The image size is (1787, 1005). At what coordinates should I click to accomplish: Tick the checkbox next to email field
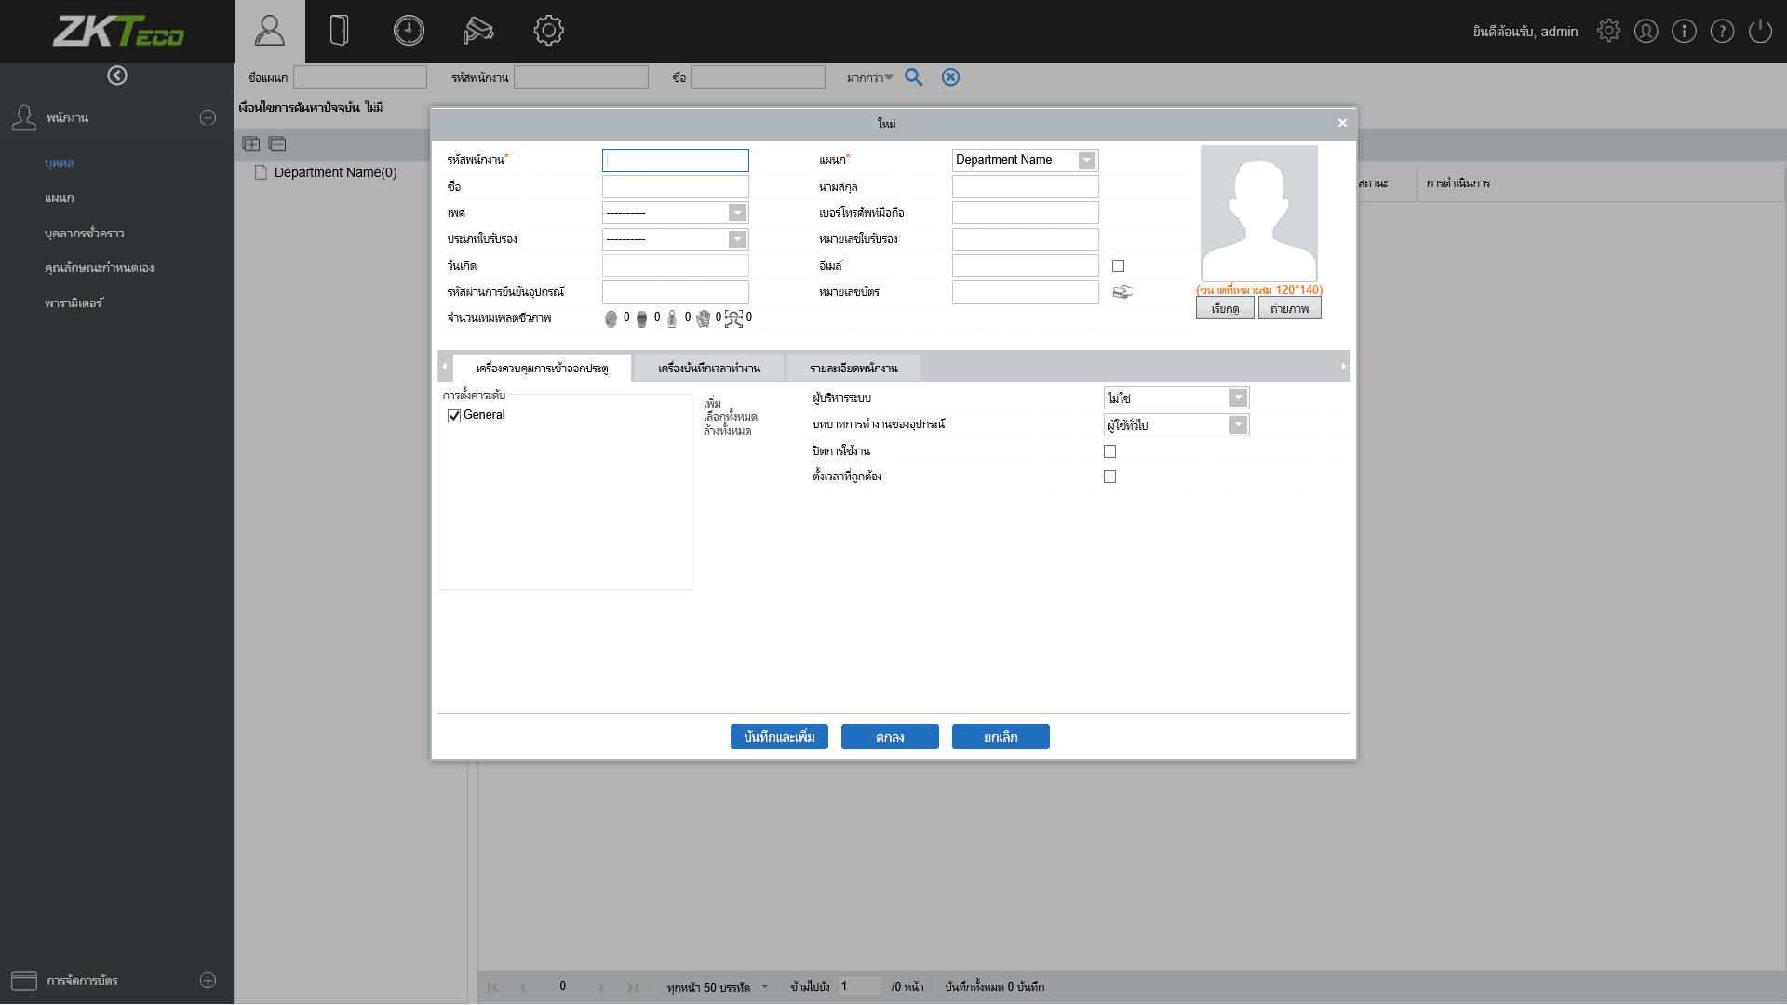1118,266
